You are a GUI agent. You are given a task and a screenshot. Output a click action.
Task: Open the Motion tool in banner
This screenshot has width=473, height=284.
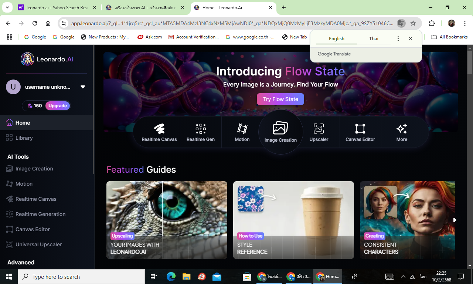242,132
